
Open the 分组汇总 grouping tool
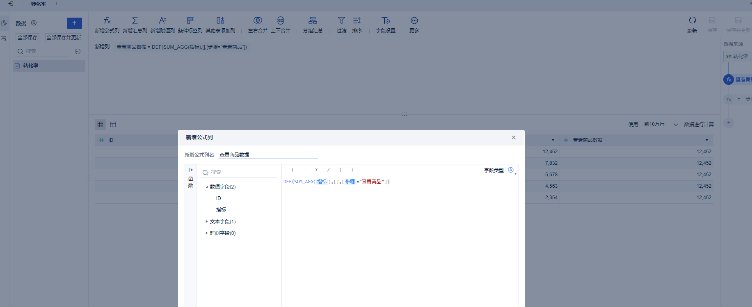pyautogui.click(x=313, y=20)
